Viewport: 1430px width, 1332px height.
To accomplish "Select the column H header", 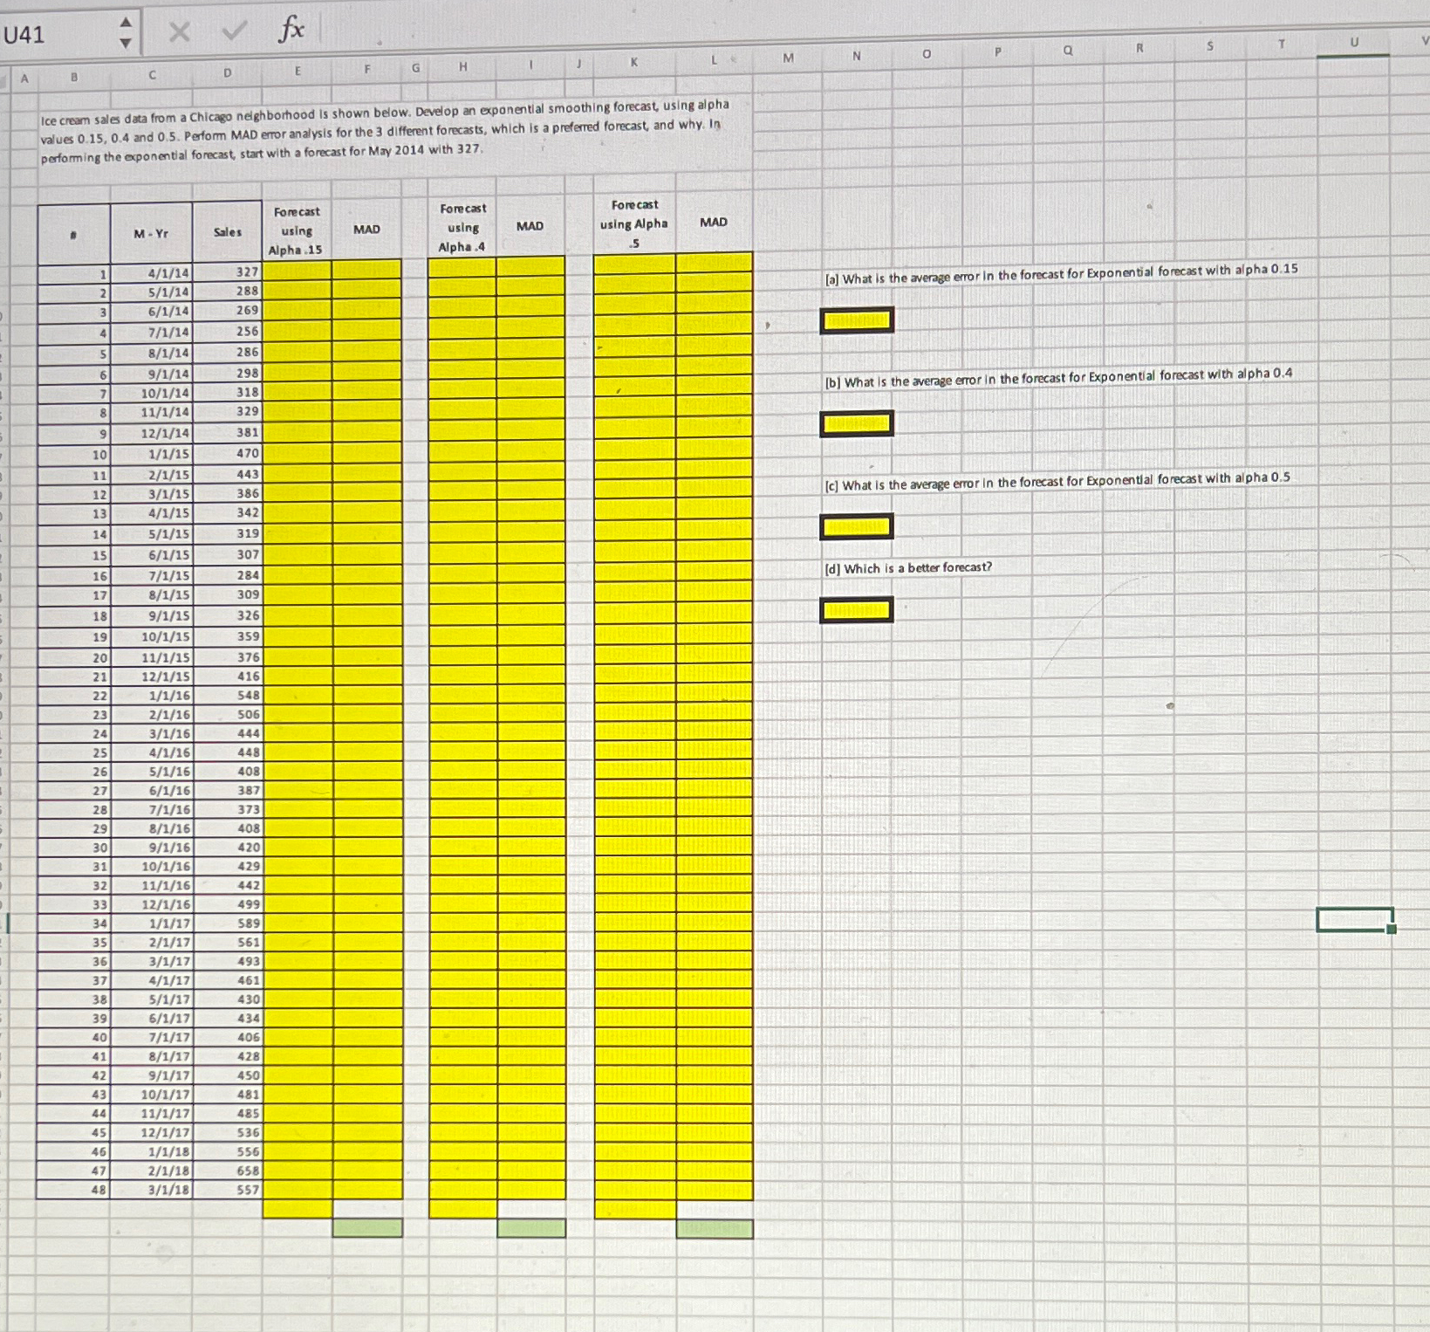I will tap(462, 66).
